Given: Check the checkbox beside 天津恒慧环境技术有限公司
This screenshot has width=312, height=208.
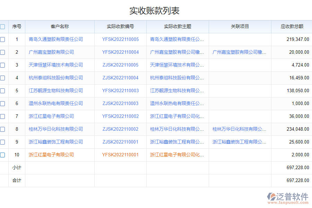Looking at the screenshot, I should click(3, 65).
